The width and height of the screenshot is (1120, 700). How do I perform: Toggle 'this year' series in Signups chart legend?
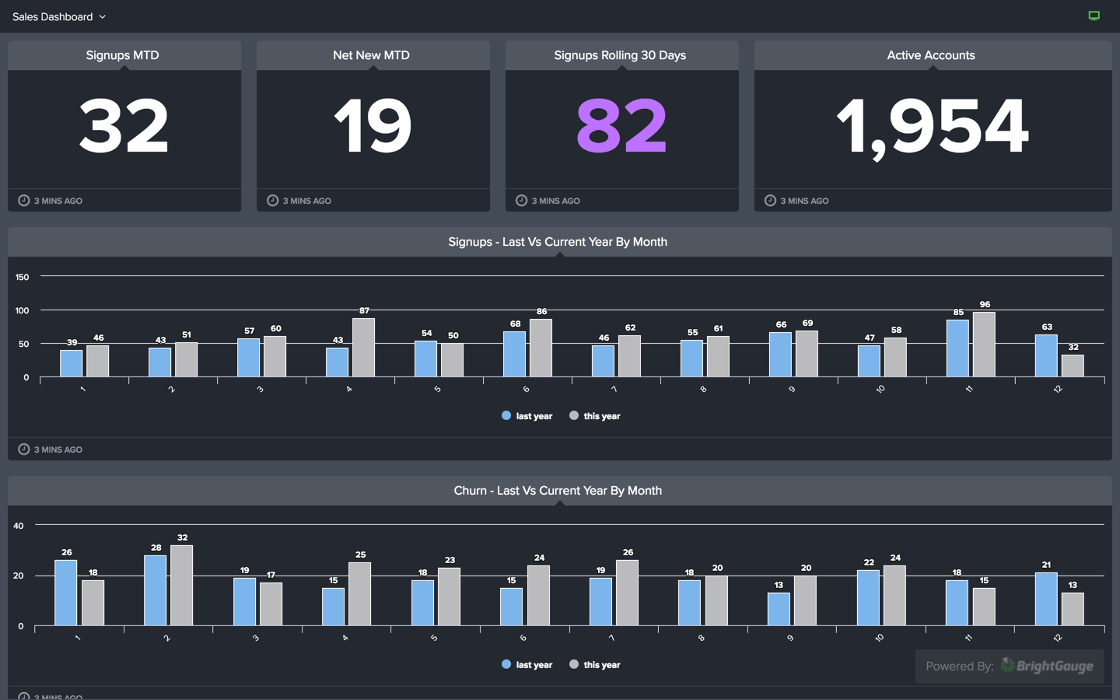pyautogui.click(x=595, y=416)
